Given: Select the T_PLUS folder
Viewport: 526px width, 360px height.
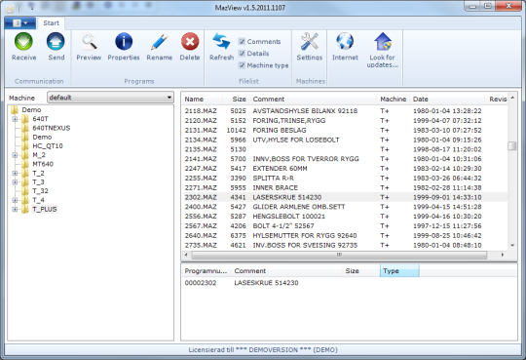Looking at the screenshot, I should click(x=45, y=209).
